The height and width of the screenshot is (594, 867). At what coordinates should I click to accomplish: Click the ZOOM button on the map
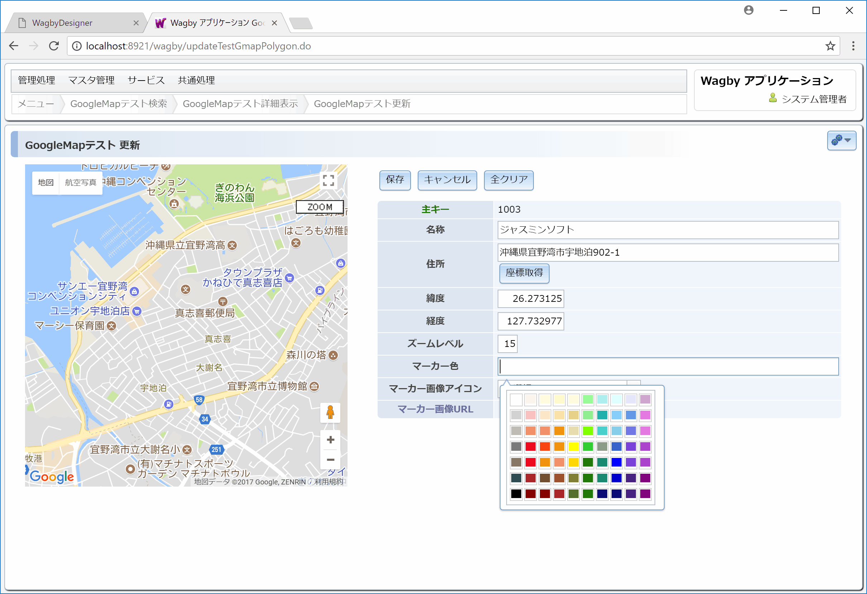[320, 207]
